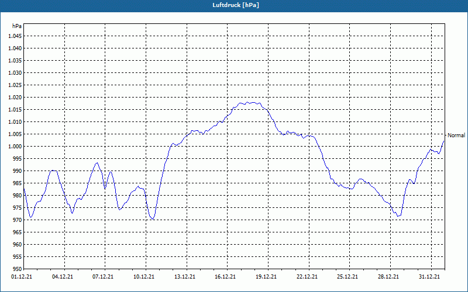Click the 13.12.21 date label
The width and height of the screenshot is (468, 292).
coord(185,277)
